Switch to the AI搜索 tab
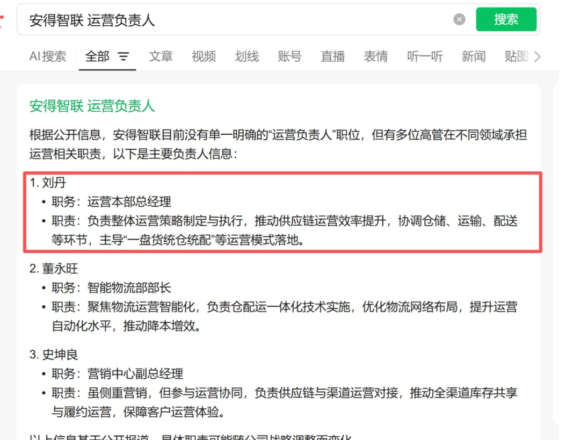The width and height of the screenshot is (580, 440). [x=48, y=56]
